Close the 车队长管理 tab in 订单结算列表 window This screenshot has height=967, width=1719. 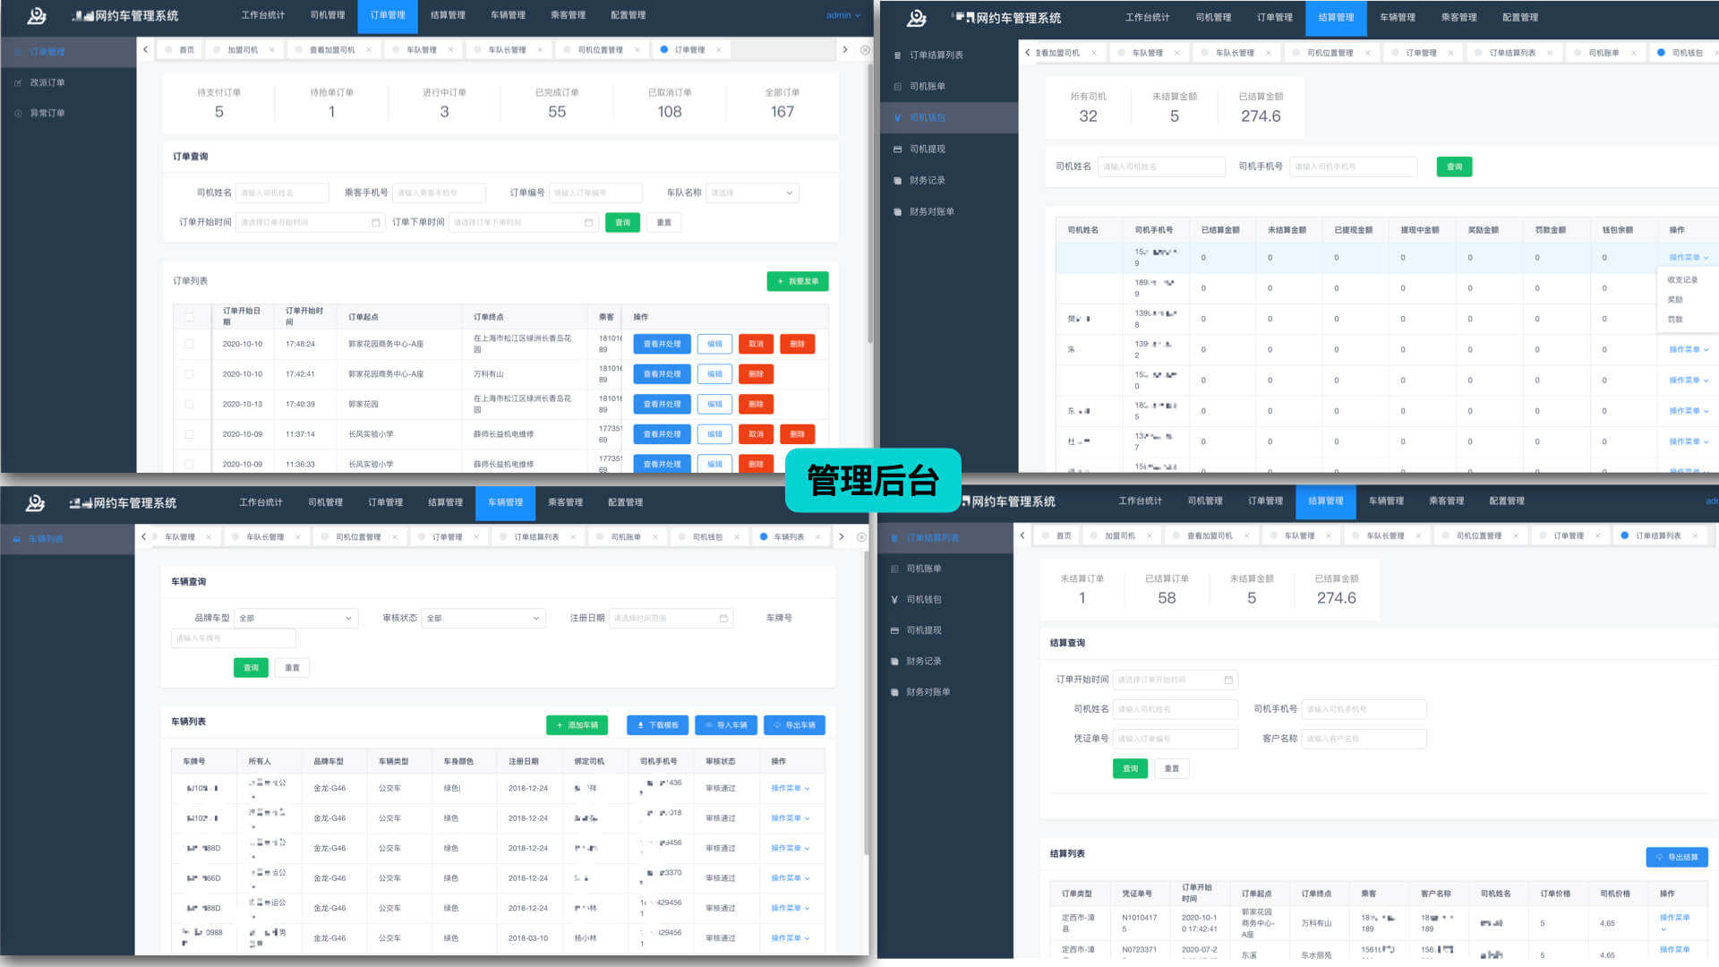[x=1419, y=536]
